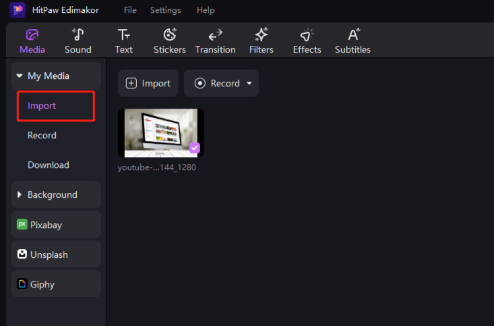The width and height of the screenshot is (494, 326).
Task: Open the Help menu
Action: pos(206,10)
